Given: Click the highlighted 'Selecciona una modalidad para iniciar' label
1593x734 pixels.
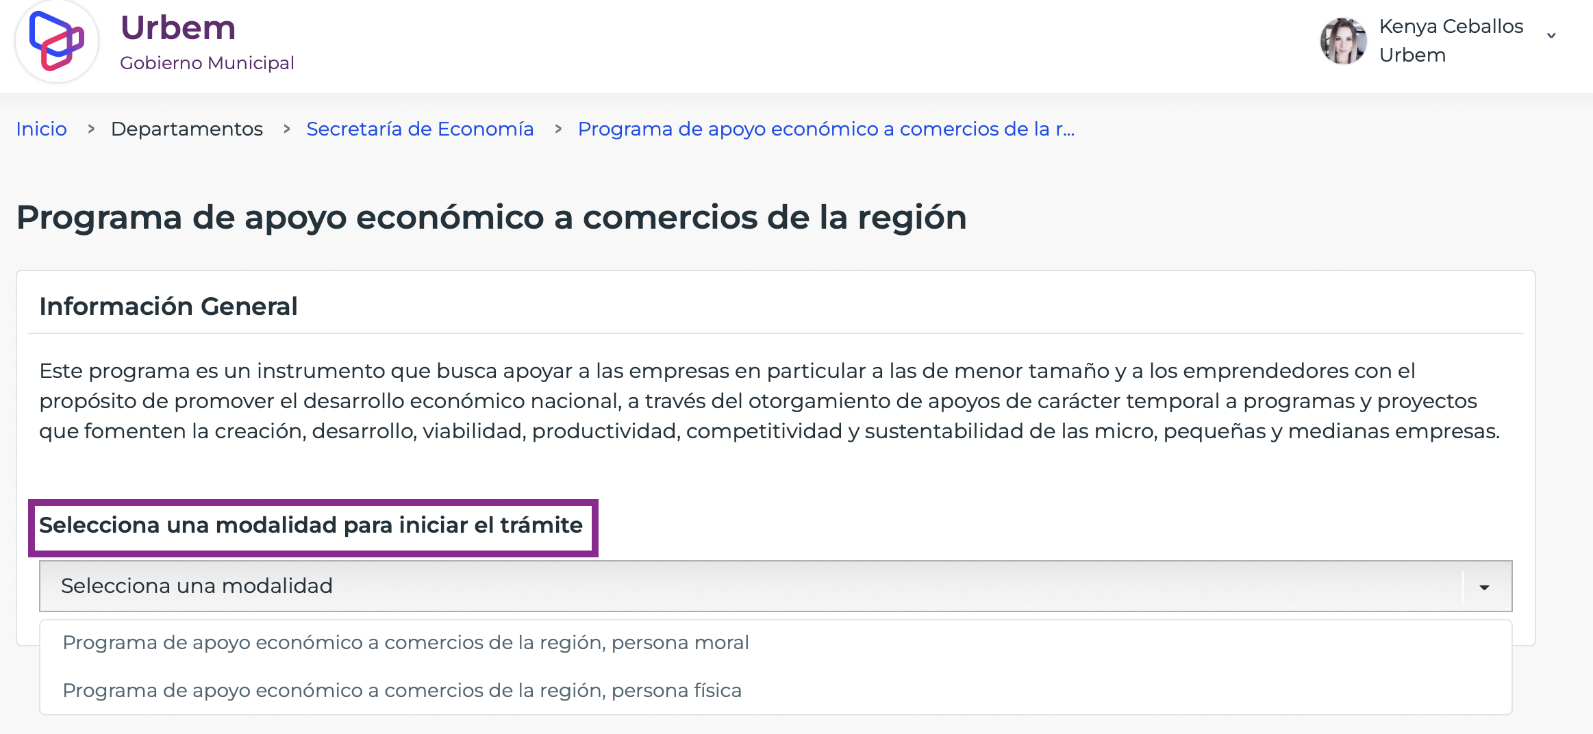Looking at the screenshot, I should [311, 525].
